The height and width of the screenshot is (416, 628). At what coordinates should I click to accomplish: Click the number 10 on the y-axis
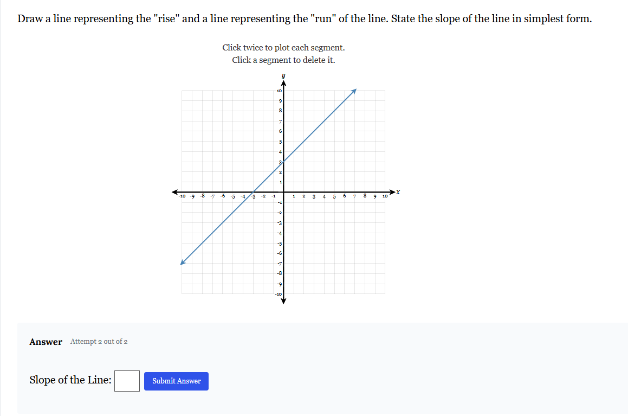[x=278, y=92]
